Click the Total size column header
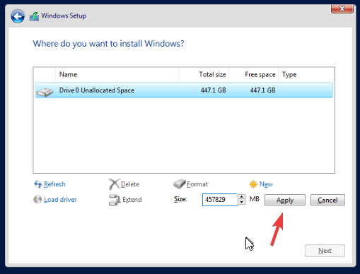Screen dimensions: 360x274 click(204, 75)
